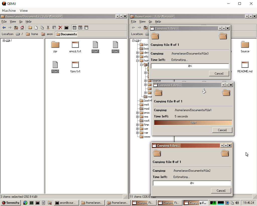The width and height of the screenshot is (257, 206).
Task: Click the Home toolbar icon
Action: pyautogui.click(x=22, y=28)
